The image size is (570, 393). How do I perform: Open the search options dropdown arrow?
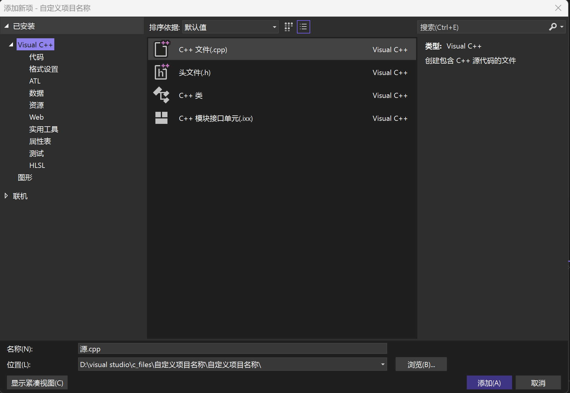(x=562, y=27)
